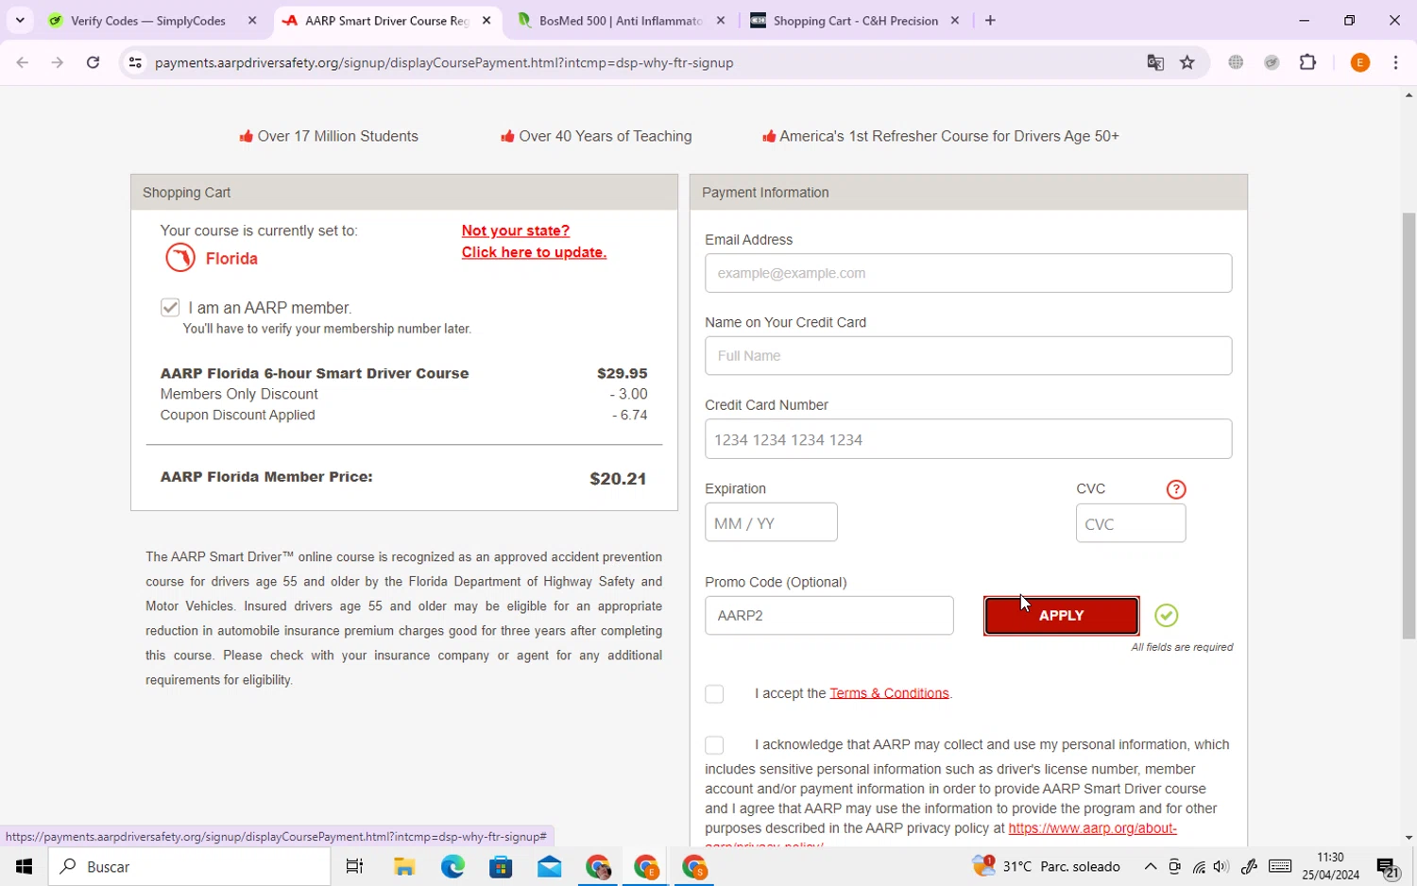Open File Explorer from taskbar
This screenshot has height=886, width=1417.
[404, 866]
